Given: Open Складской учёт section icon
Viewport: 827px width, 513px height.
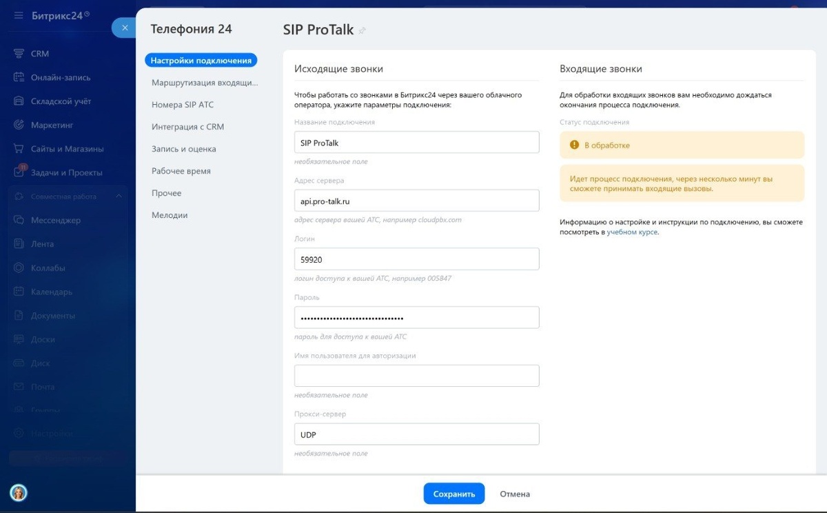Looking at the screenshot, I should [x=19, y=101].
